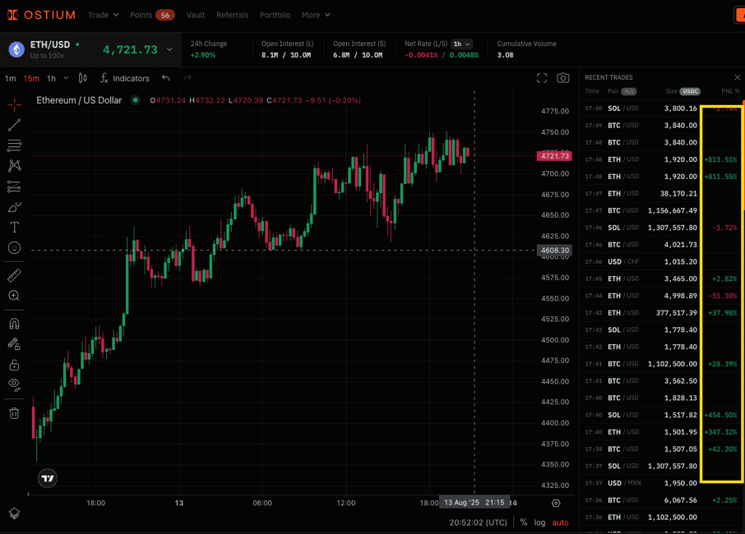The image size is (745, 534).
Task: Expand the Trade menu dropdown
Action: pyautogui.click(x=104, y=15)
